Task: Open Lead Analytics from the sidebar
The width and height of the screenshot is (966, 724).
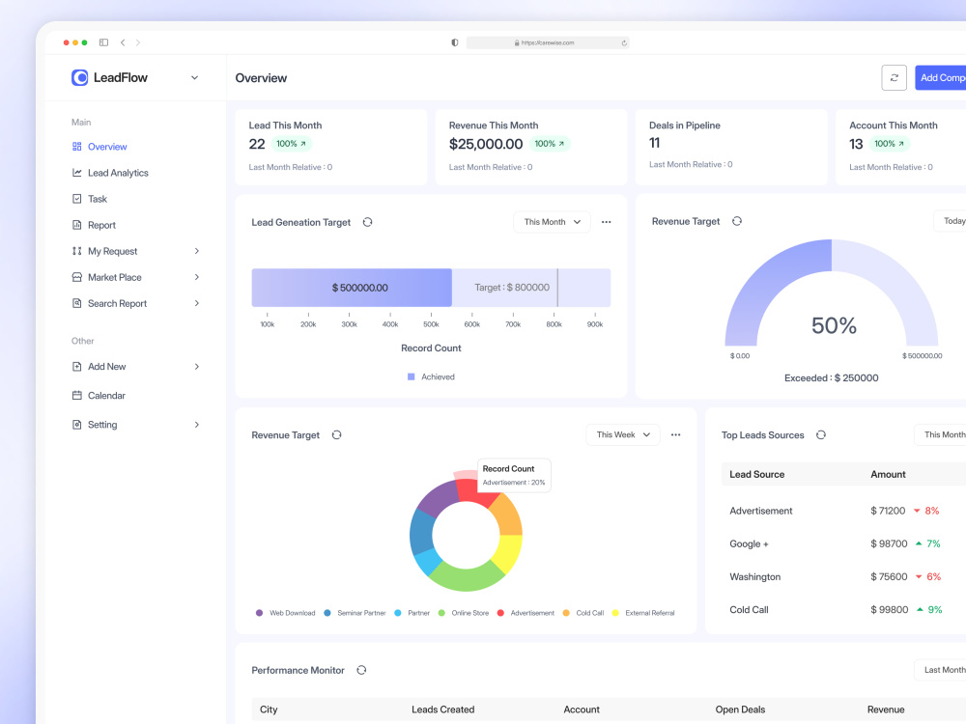Action: pos(118,173)
